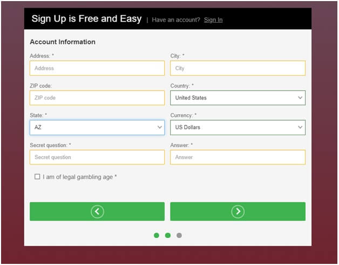Image resolution: width=339 pixels, height=265 pixels.
Task: Click the Sign In link
Action: (213, 19)
